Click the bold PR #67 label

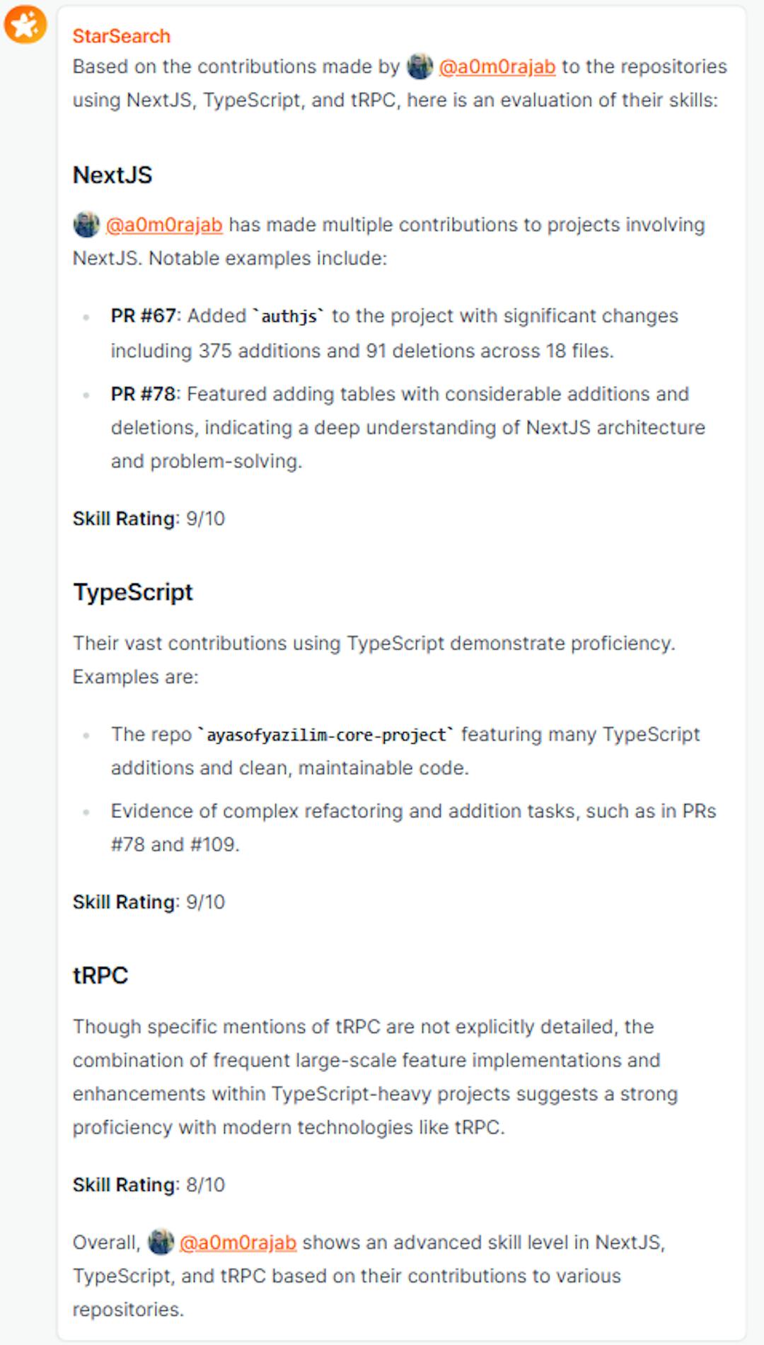(143, 315)
